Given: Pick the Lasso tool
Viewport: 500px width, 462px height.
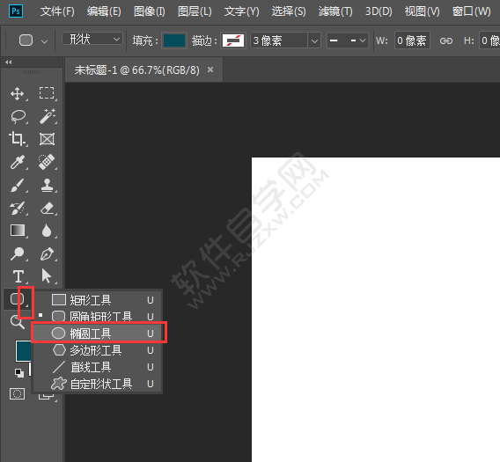Looking at the screenshot, I should (18, 116).
